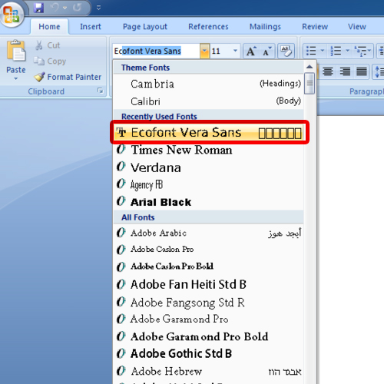384x384 pixels.
Task: Click the font size box showing 11
Action: [220, 51]
